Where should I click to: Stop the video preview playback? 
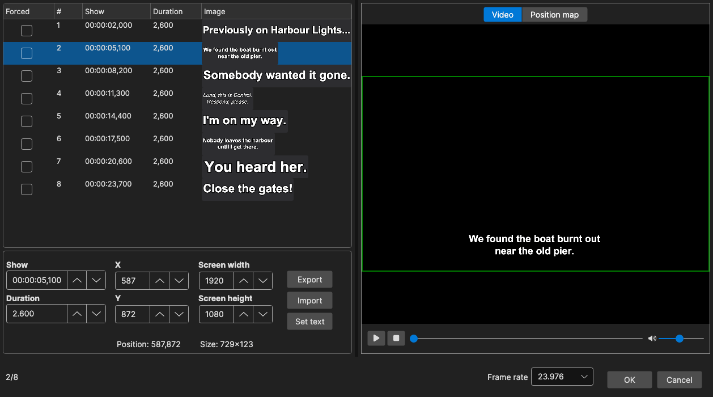[396, 338]
